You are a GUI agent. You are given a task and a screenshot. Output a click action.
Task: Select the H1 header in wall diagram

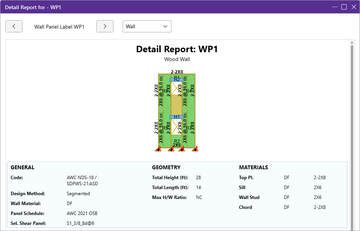(176, 117)
